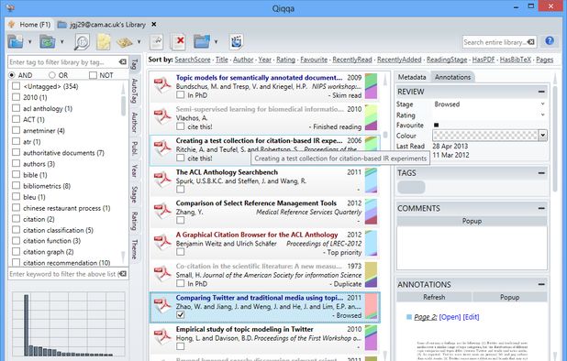Select the AutoTag vertical tab

135,91
